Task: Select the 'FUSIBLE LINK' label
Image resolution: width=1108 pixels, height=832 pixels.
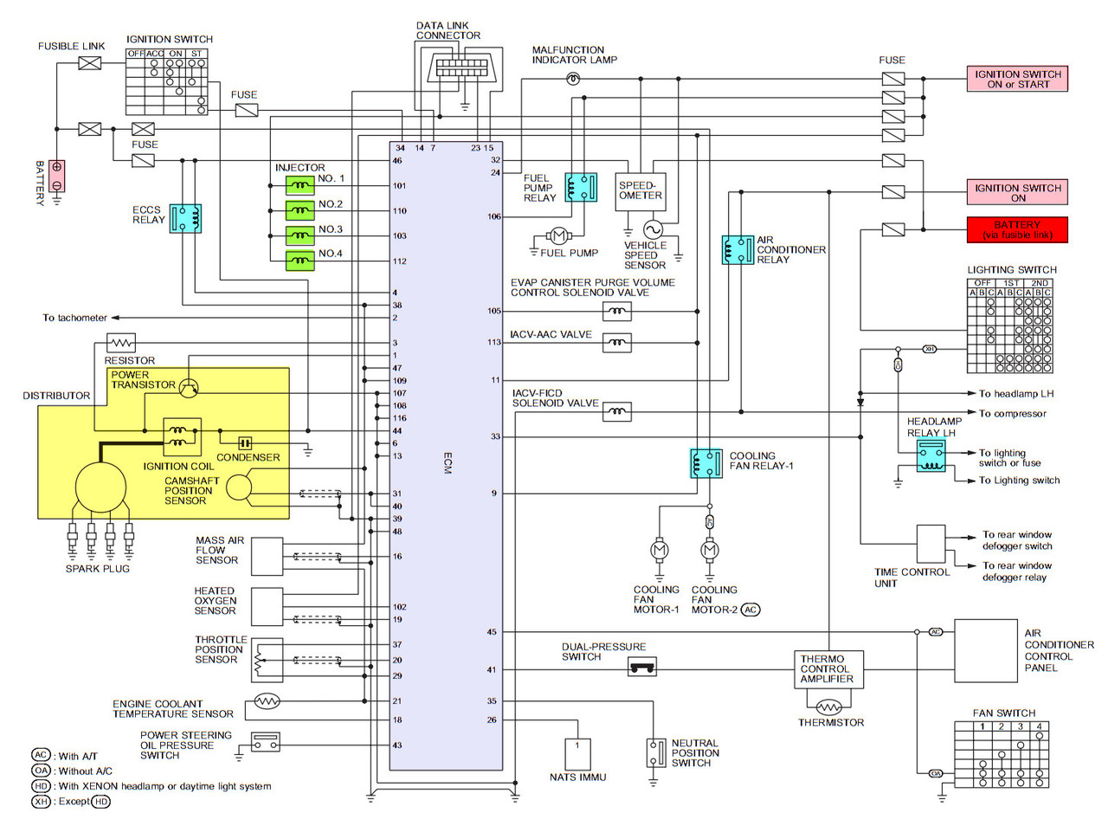Action: coord(71,46)
